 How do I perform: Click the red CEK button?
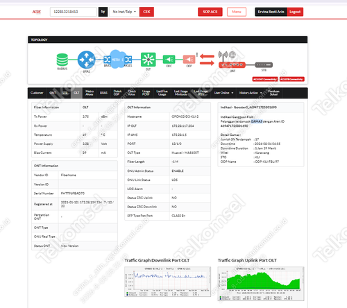[146, 12]
